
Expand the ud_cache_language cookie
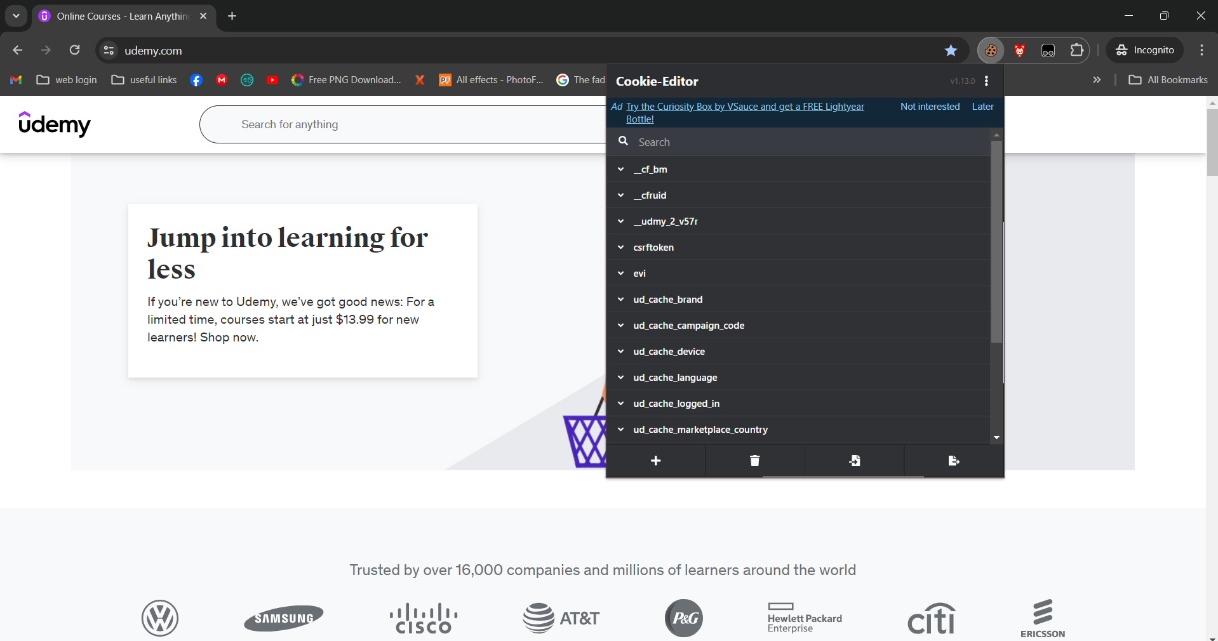coord(798,378)
